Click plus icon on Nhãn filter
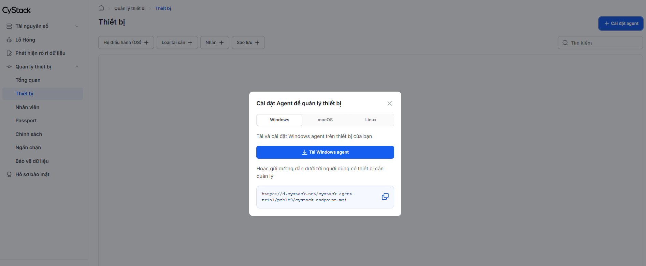 [x=221, y=43]
